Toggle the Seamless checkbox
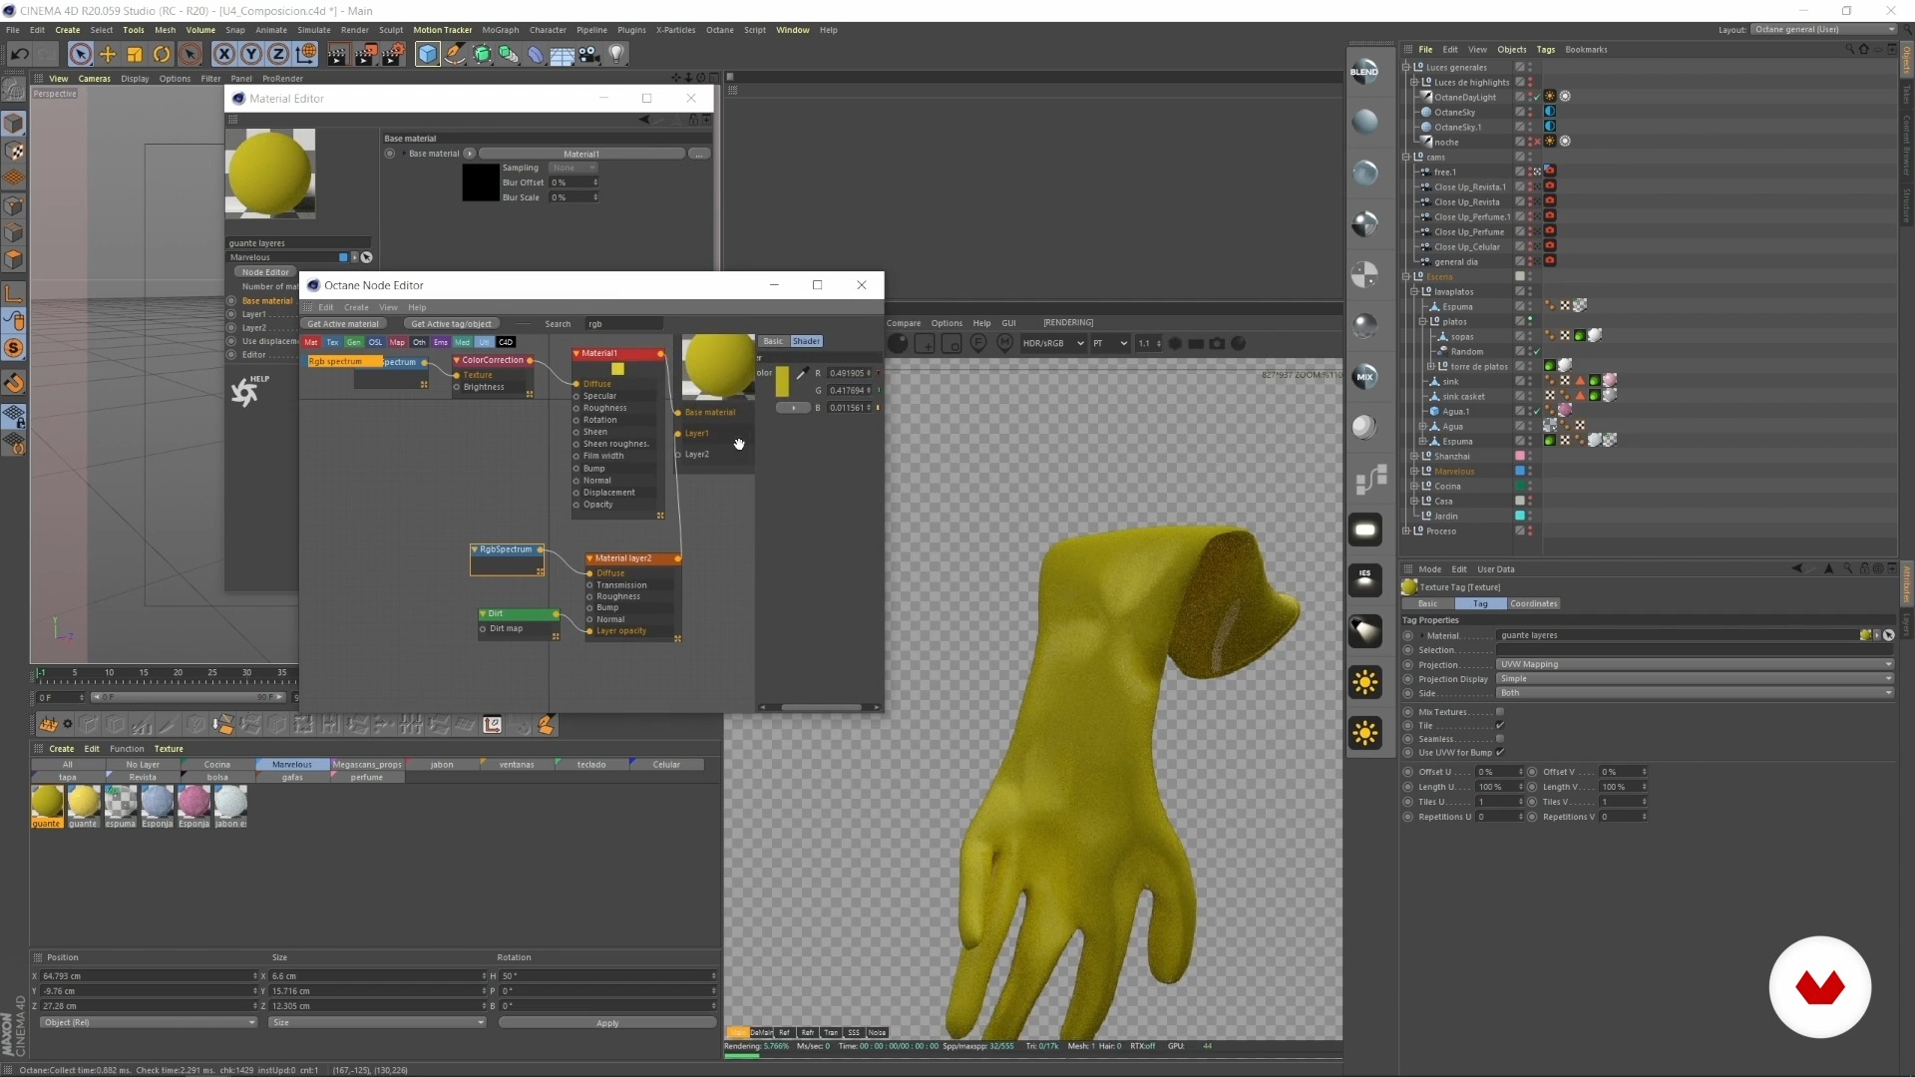Image resolution: width=1915 pixels, height=1077 pixels. [x=1499, y=739]
